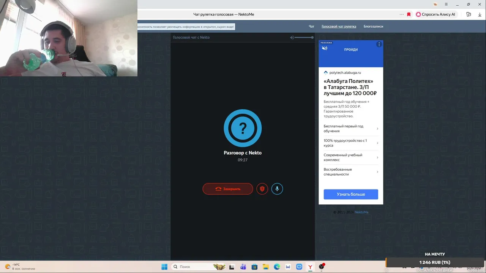Click the browser profile avatar icon
The image size is (486, 273).
tap(435, 4)
